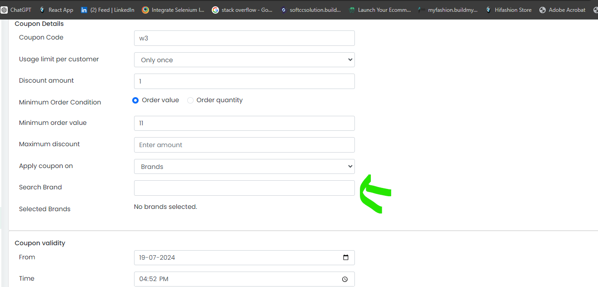The width and height of the screenshot is (598, 287).
Task: Open the Usage limit per customer dropdown
Action: click(244, 60)
